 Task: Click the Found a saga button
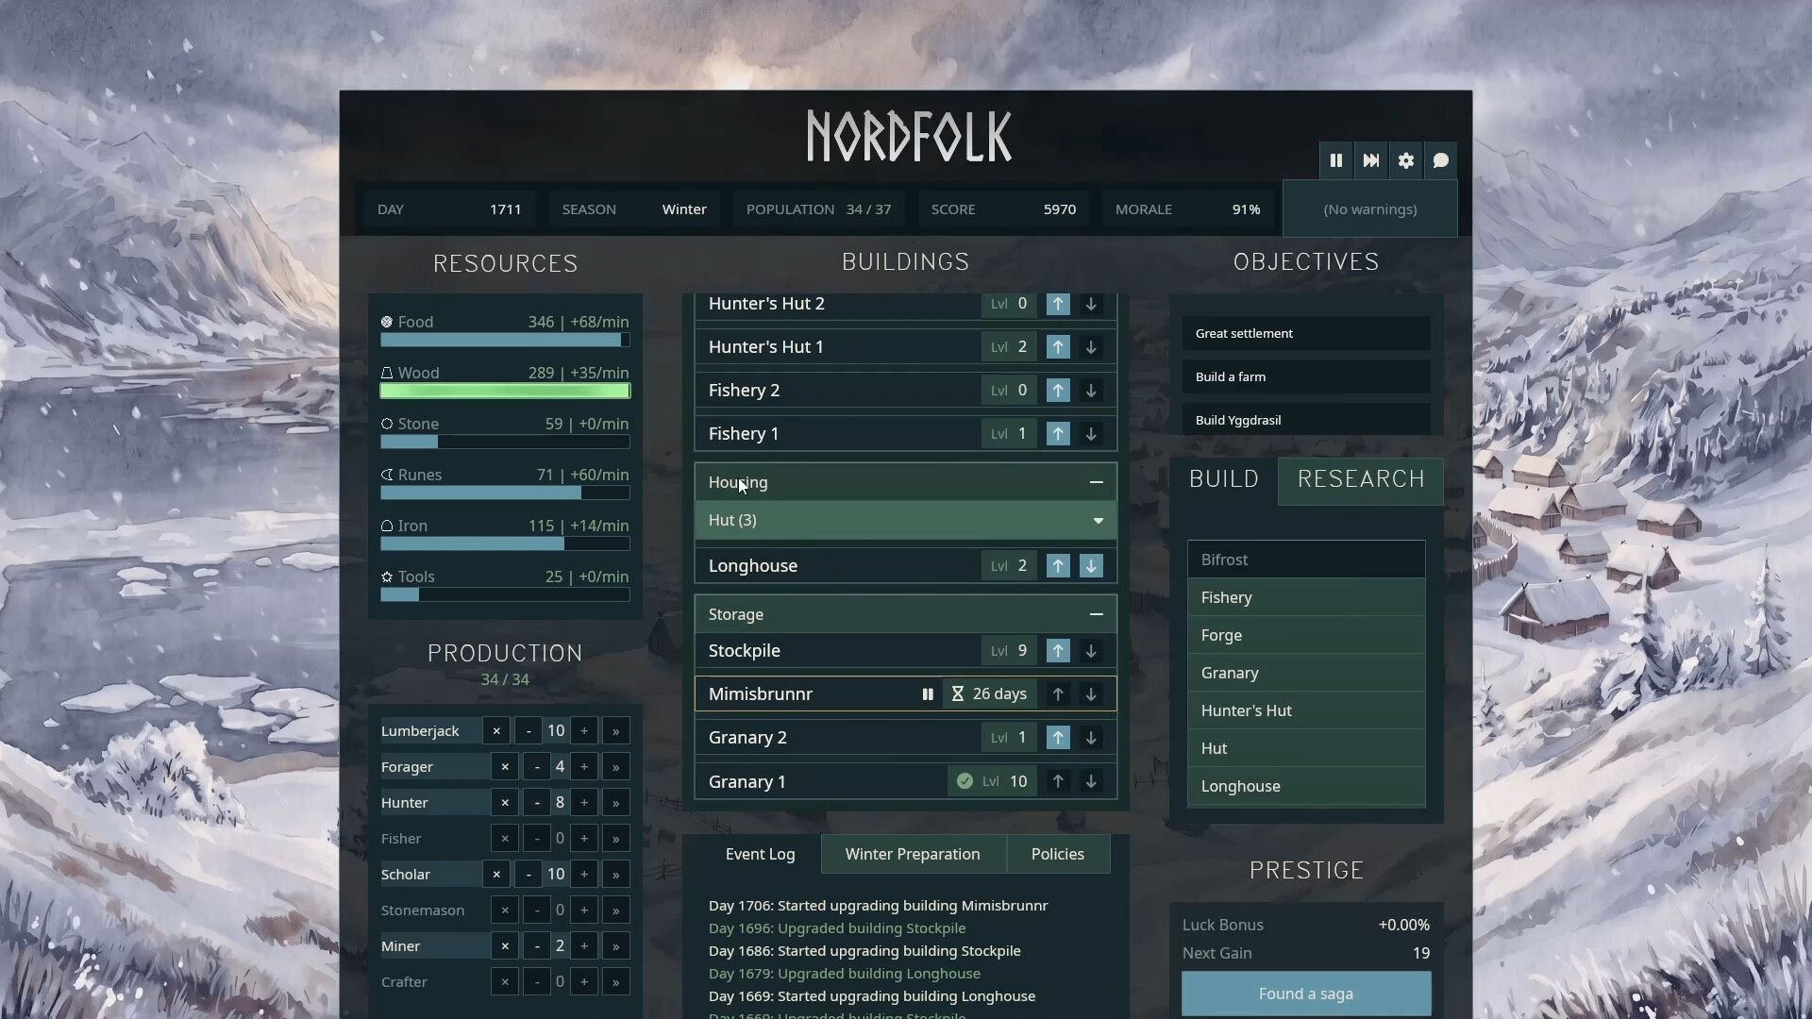coord(1306,994)
